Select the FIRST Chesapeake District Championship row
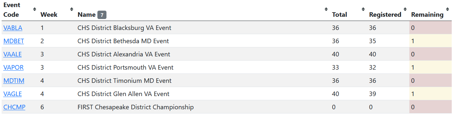454x117 pixels. pos(227,107)
